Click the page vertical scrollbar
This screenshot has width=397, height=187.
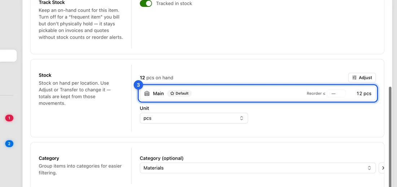[x=390, y=136]
